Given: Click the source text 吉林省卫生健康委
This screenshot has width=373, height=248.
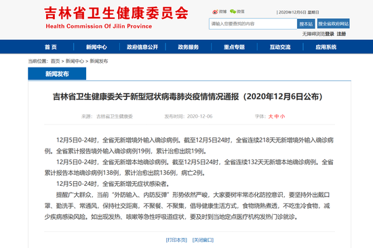Looking at the screenshot, I should point(115,116).
